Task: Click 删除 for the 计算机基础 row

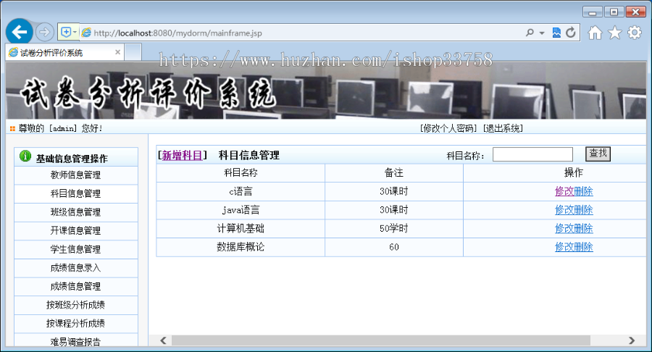Action: pyautogui.click(x=583, y=229)
